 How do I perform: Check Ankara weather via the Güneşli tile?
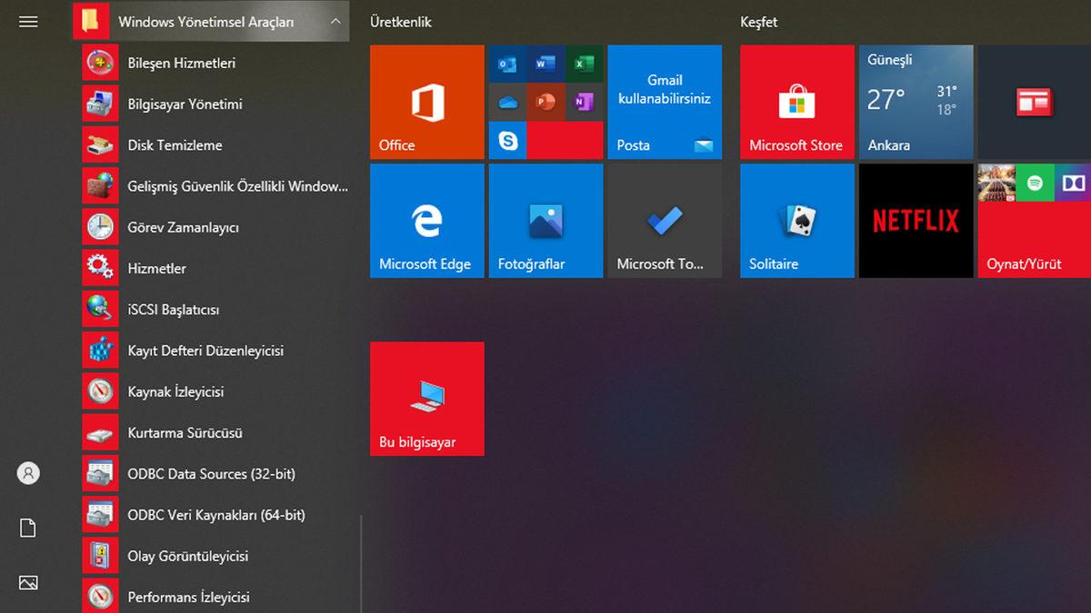(x=915, y=102)
